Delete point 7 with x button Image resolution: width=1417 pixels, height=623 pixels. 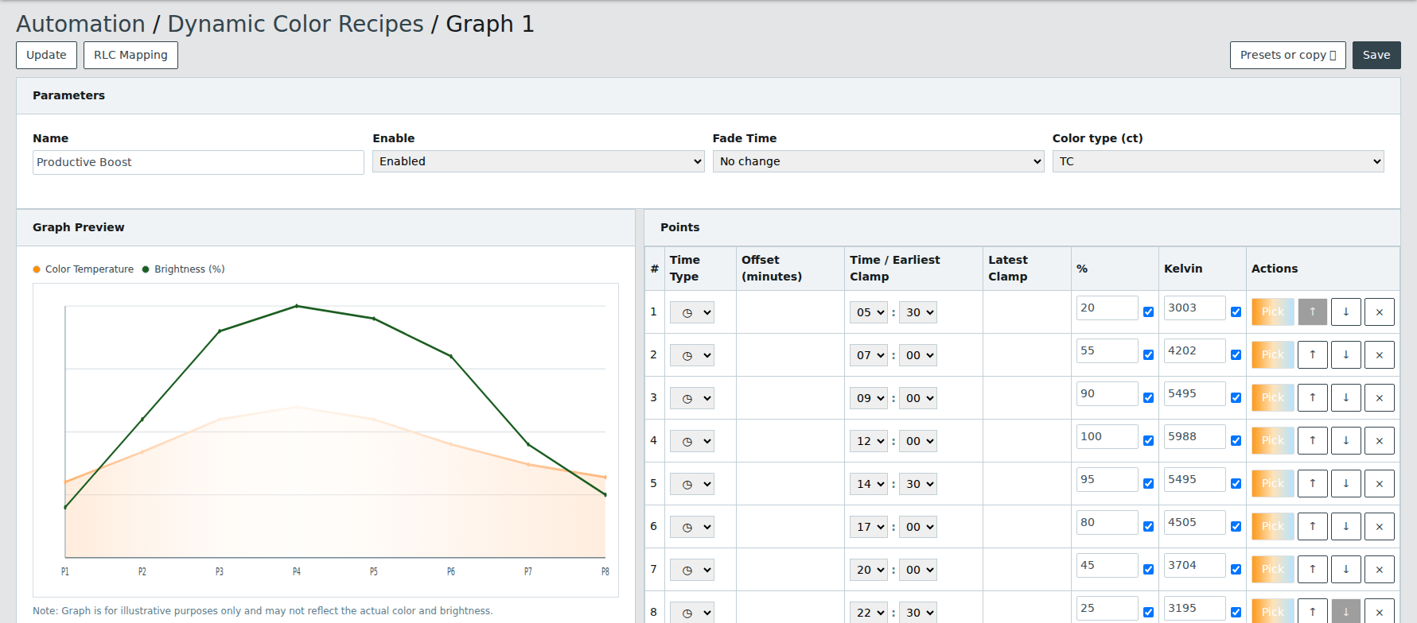1379,569
